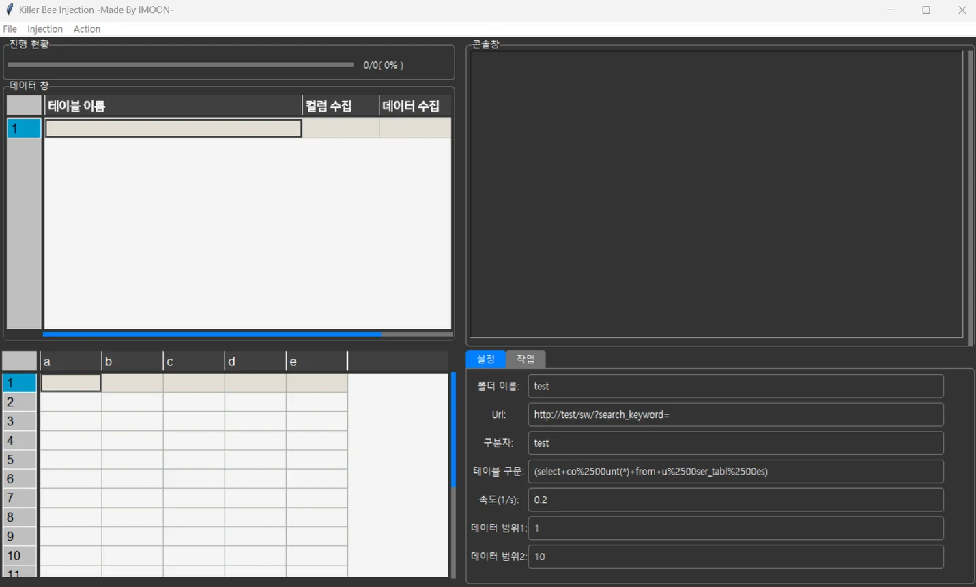This screenshot has height=587, width=976.
Task: Select row 3 header in lower grid
Action: click(x=20, y=421)
